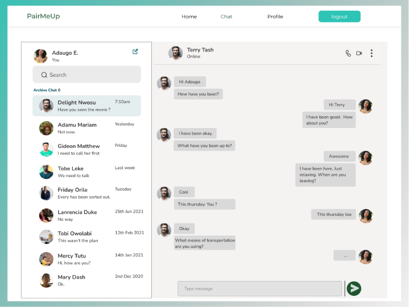Open Gideon Matthew conversation
Screen dimensions: 409x307
click(x=86, y=149)
